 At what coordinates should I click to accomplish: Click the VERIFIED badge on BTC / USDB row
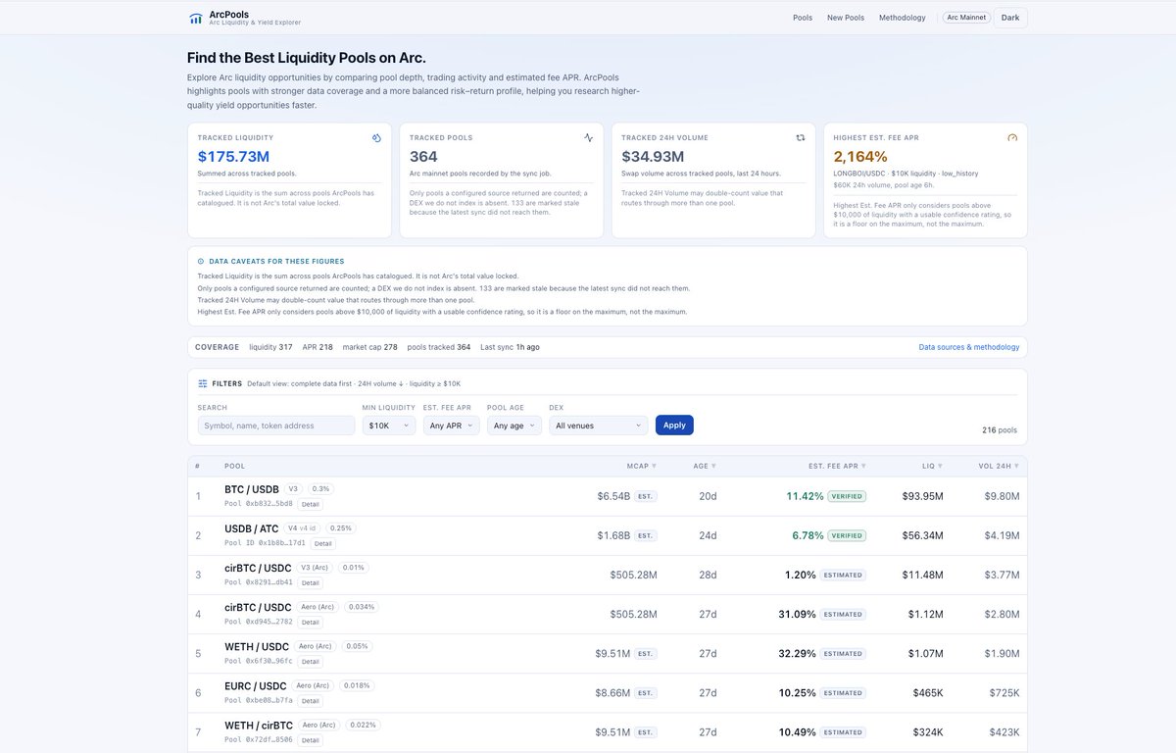tap(847, 496)
